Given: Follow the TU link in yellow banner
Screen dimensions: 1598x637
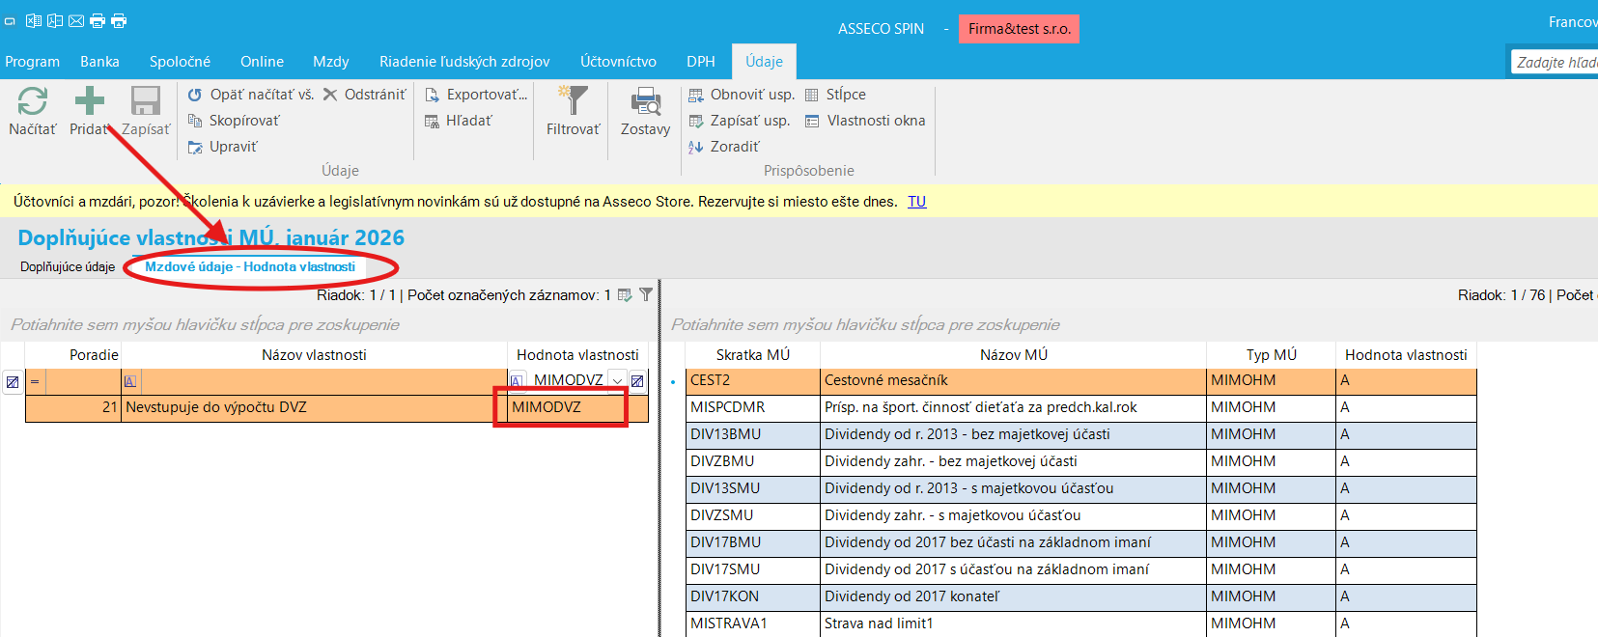Looking at the screenshot, I should pos(916,202).
